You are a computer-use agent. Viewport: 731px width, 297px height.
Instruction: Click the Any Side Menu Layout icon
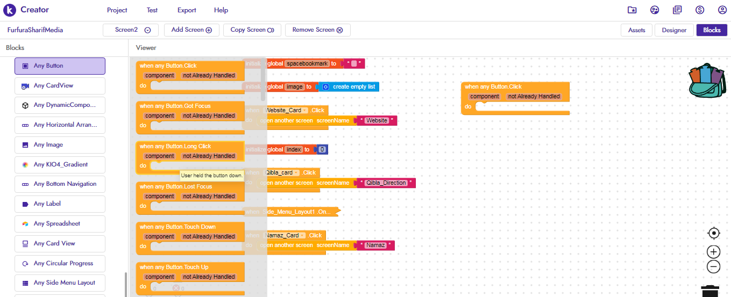coord(25,283)
